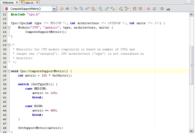The height and width of the screenshot is (134, 195).
Task: Click the find next occurrence icon
Action: 87,9
